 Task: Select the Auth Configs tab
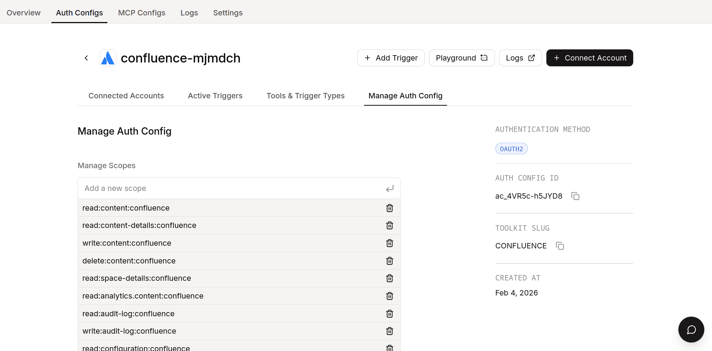(79, 13)
